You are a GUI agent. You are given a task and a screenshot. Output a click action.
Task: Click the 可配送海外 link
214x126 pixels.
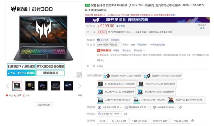click(142, 45)
